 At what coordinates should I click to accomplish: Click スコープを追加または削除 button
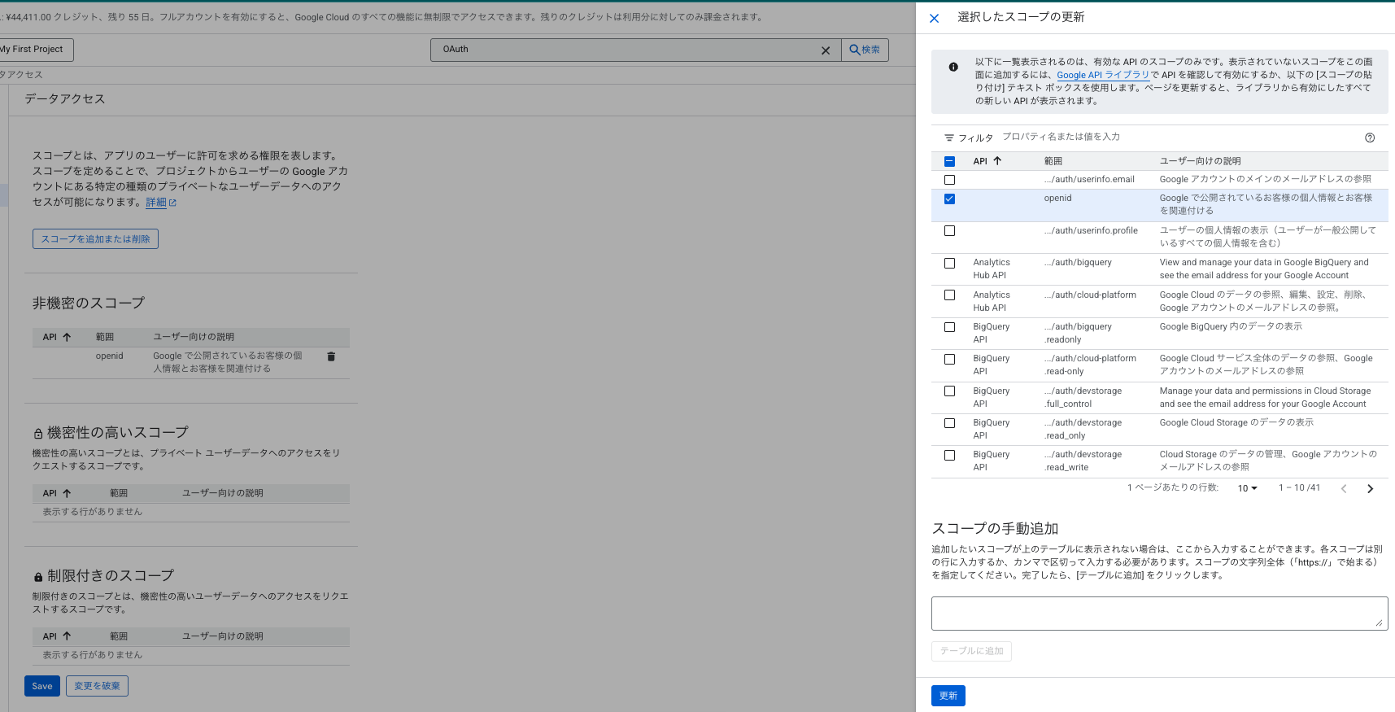(x=95, y=239)
